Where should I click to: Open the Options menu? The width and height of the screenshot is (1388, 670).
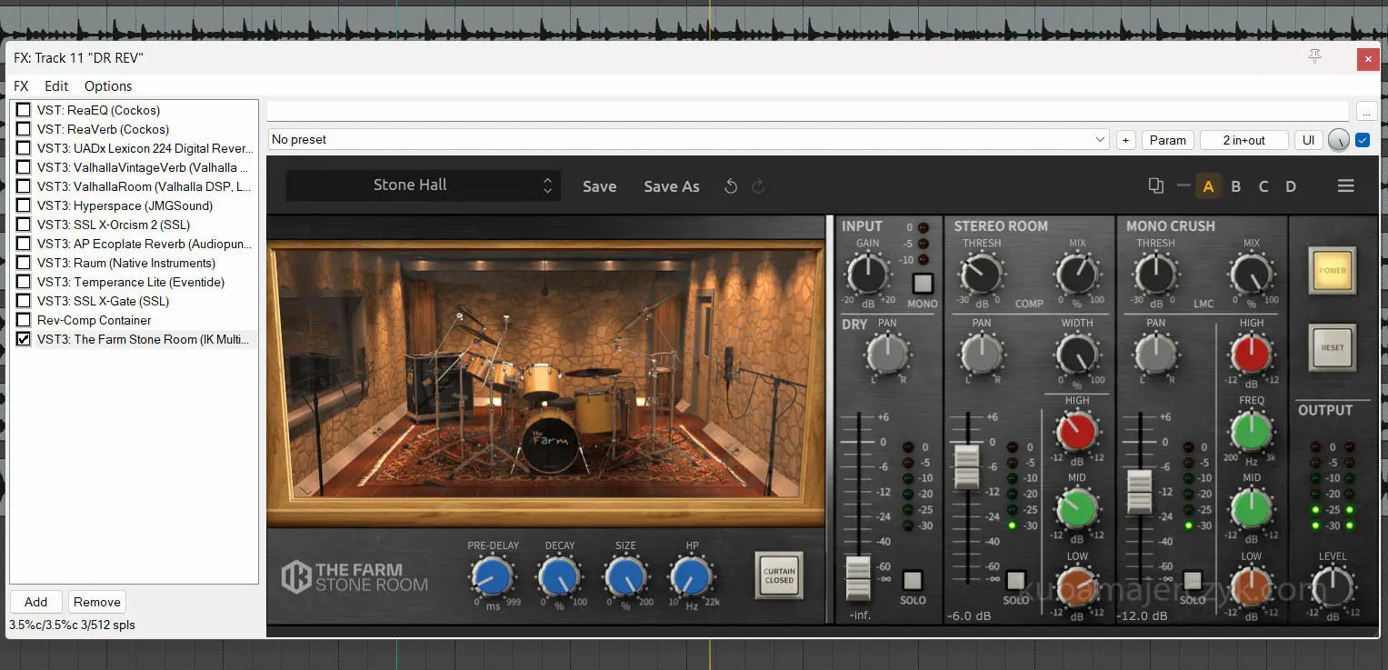(x=108, y=86)
